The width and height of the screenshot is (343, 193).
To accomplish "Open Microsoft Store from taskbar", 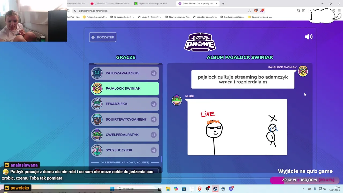I will pos(184,189).
